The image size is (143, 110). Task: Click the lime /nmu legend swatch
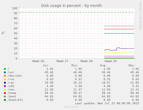(x=5, y=90)
